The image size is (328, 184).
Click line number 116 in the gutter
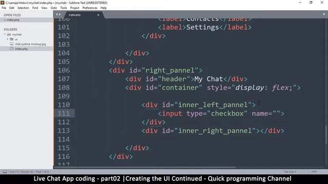tap(64, 157)
